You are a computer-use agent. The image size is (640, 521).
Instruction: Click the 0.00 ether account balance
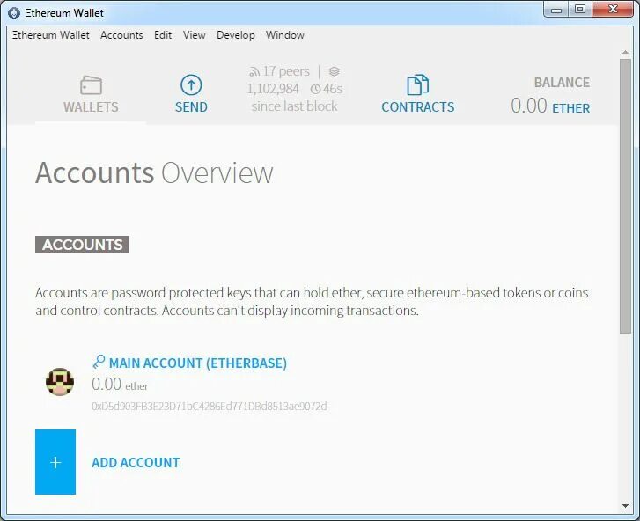click(120, 385)
